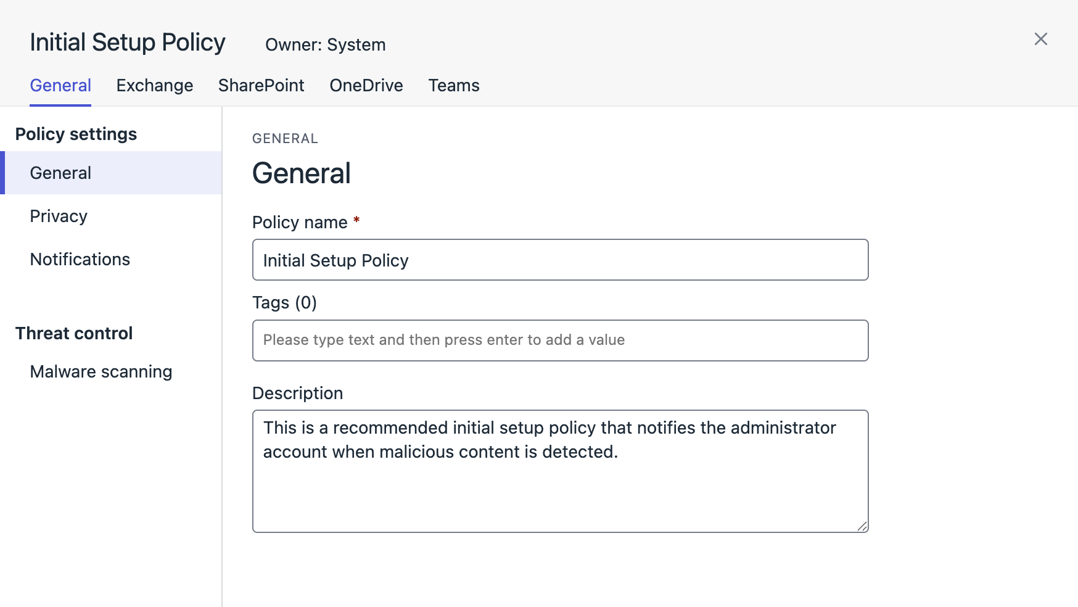Open the SharePoint tab

(x=261, y=86)
